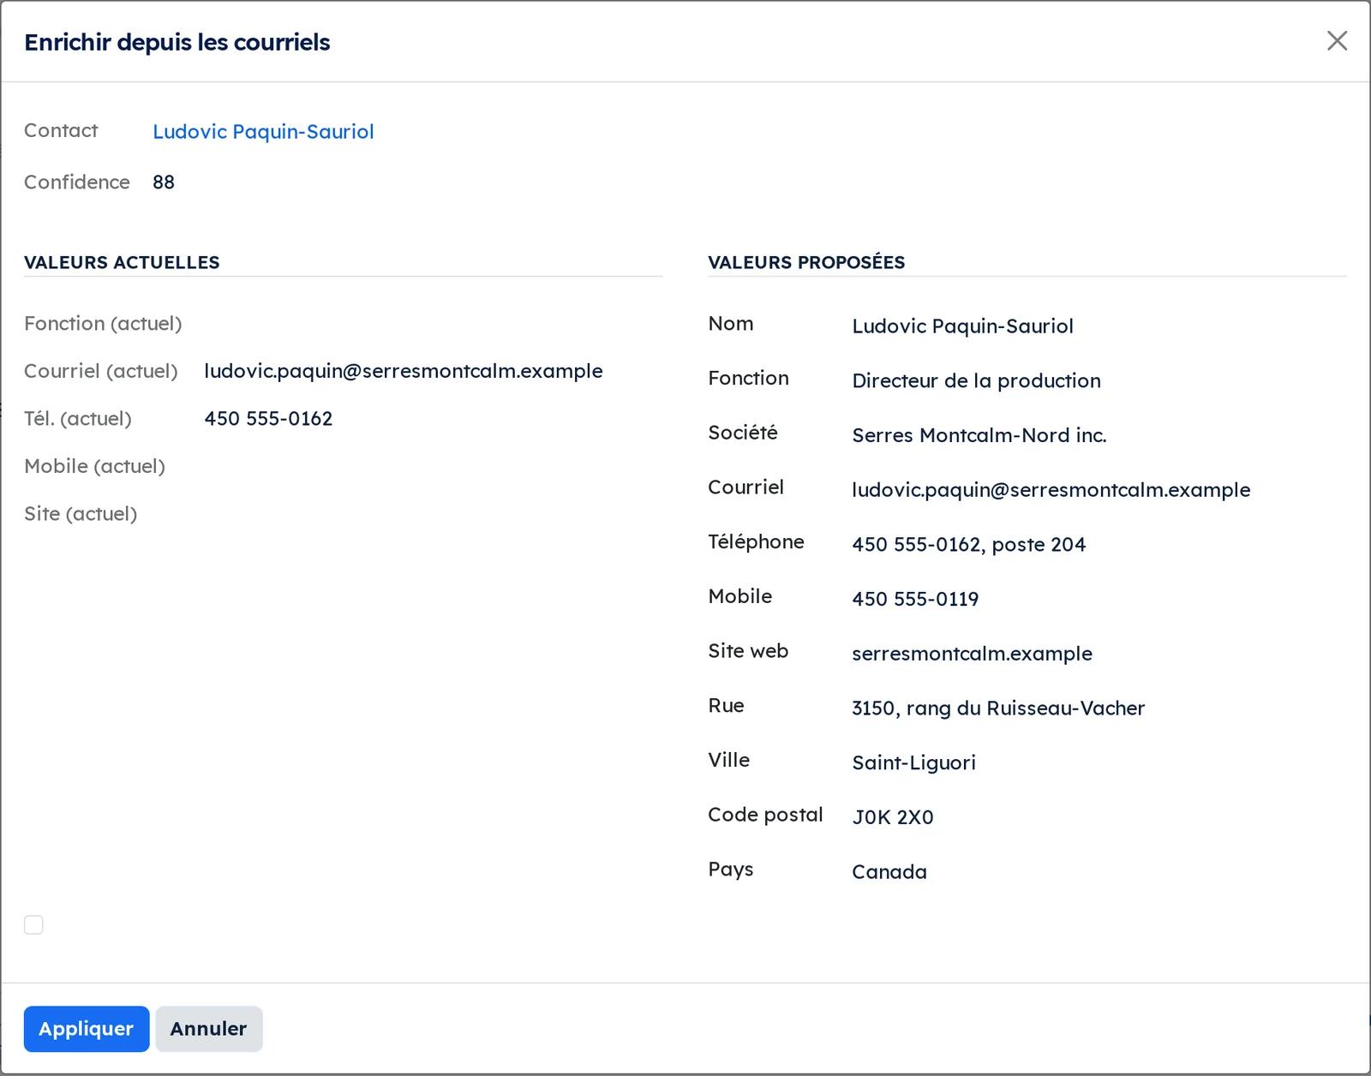
Task: Select current phone 450 555-0162
Action: pyautogui.click(x=268, y=419)
